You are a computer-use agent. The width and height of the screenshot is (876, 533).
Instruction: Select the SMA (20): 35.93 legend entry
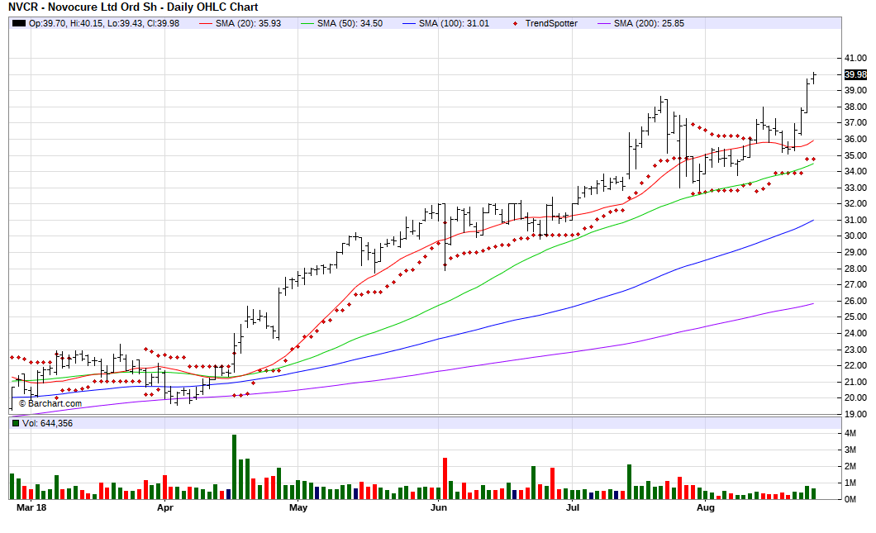(240, 23)
